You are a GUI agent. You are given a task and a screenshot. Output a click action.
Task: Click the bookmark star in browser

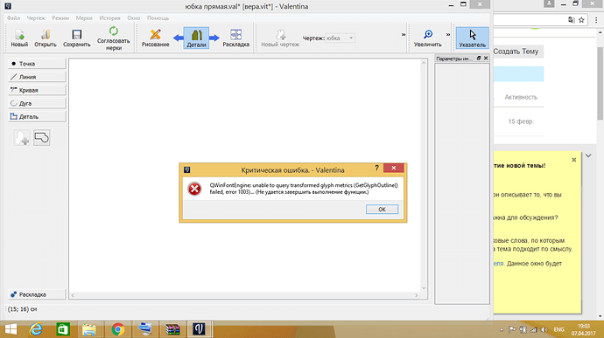click(x=581, y=20)
